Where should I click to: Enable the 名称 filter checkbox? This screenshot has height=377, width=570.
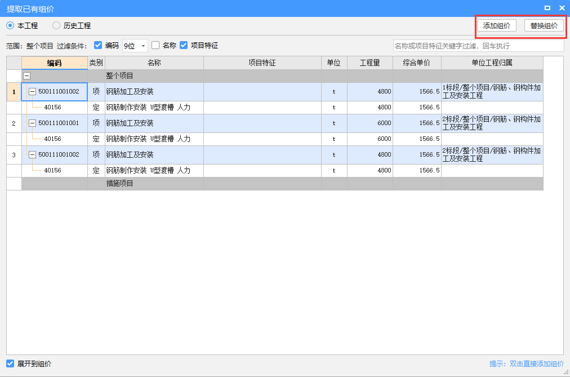(x=155, y=45)
